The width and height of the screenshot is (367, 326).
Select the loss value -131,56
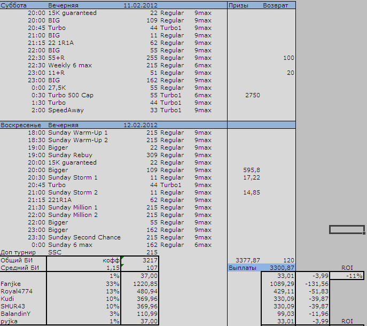pos(317,284)
